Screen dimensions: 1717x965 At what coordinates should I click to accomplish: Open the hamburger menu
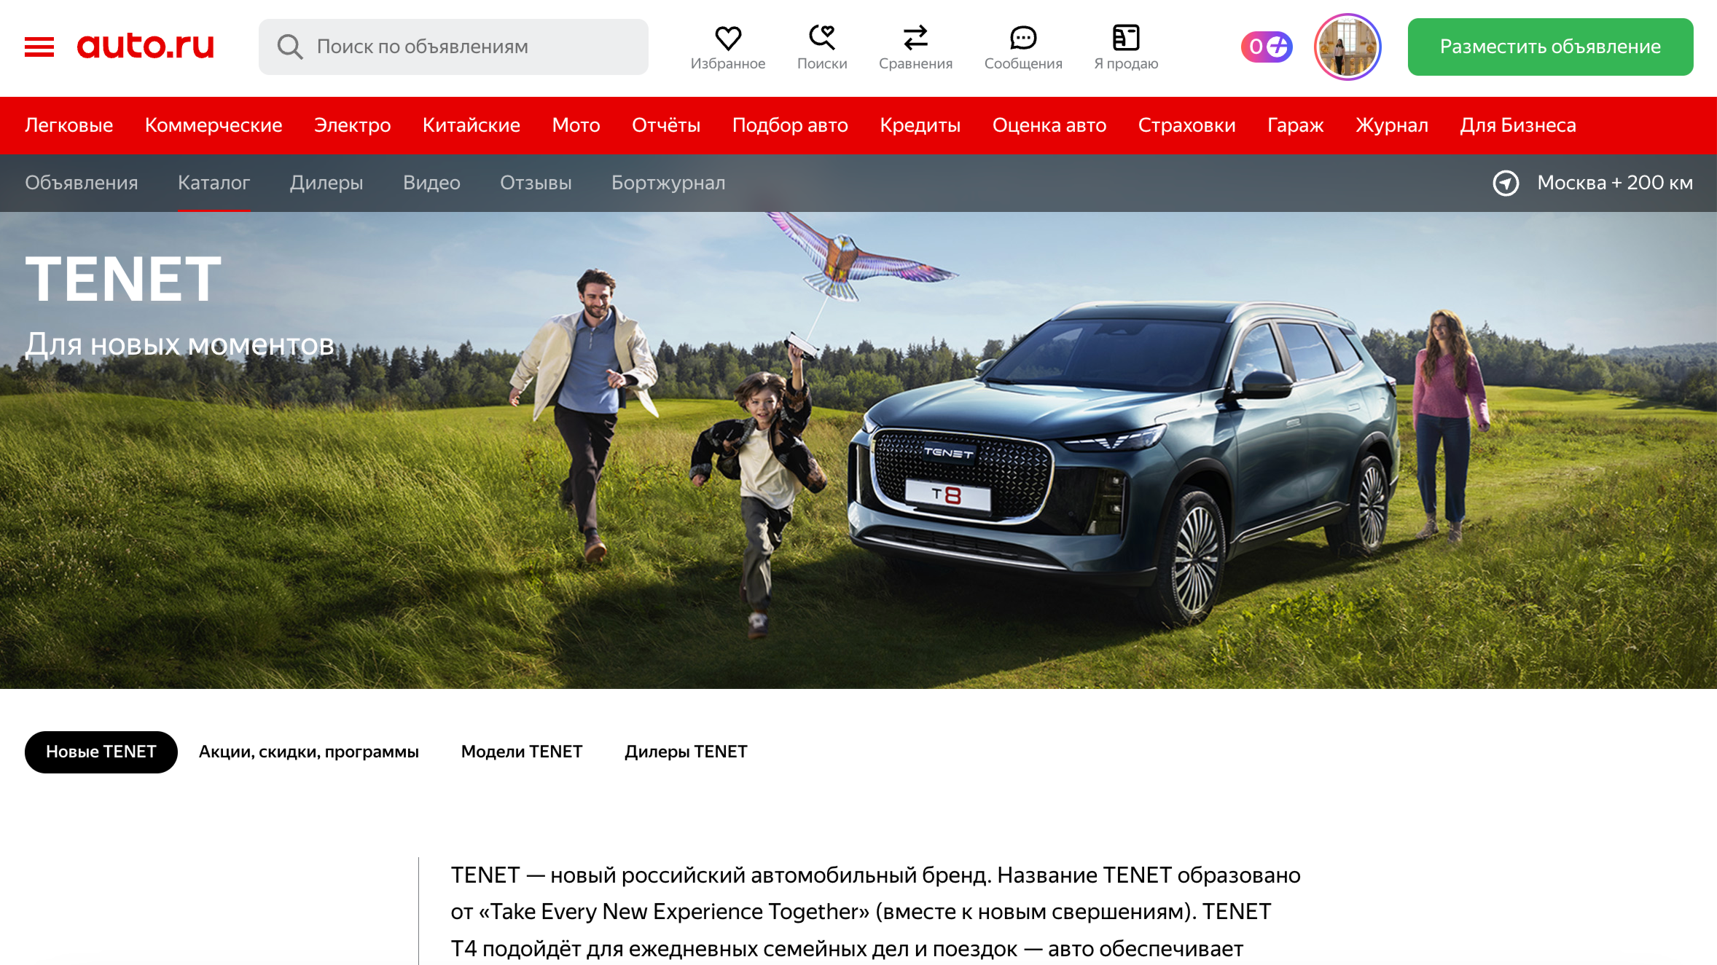(39, 47)
